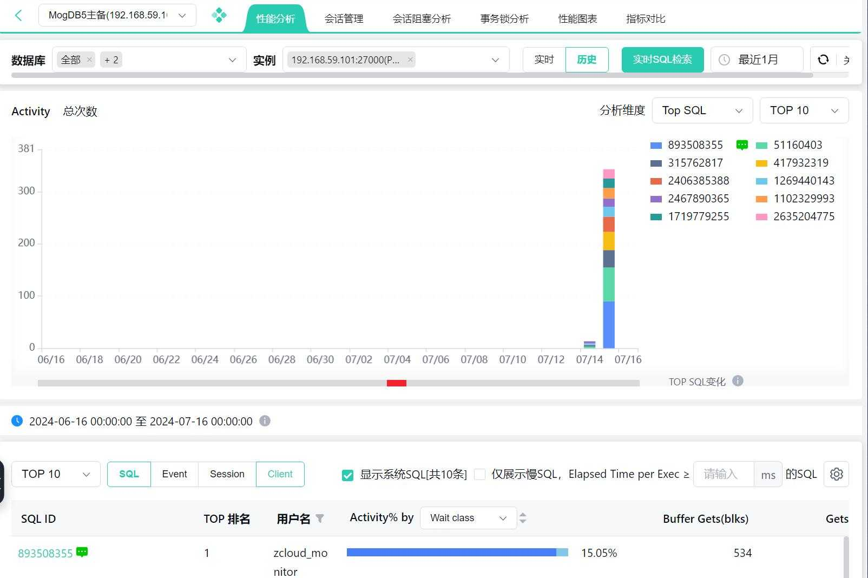868x578 pixels.
Task: Go back with the left arrow icon
Action: pyautogui.click(x=18, y=15)
